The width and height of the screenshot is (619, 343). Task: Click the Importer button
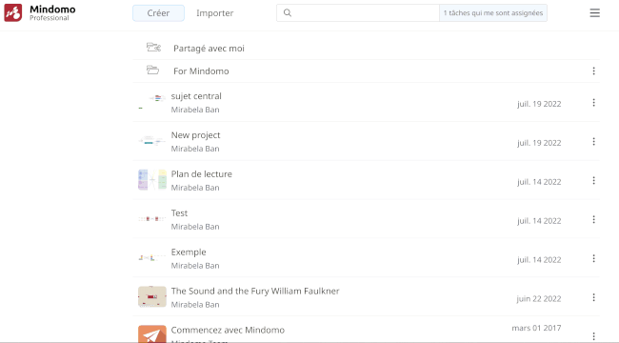coord(215,13)
